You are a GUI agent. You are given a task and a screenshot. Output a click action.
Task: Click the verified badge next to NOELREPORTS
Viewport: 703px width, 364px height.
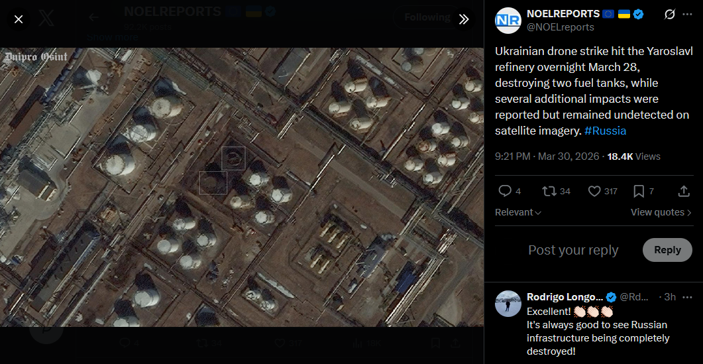(639, 15)
